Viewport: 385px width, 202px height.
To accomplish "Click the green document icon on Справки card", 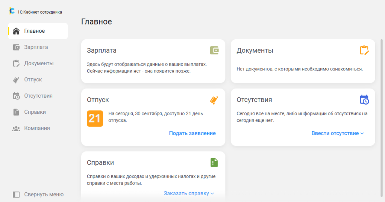I will 214,162.
